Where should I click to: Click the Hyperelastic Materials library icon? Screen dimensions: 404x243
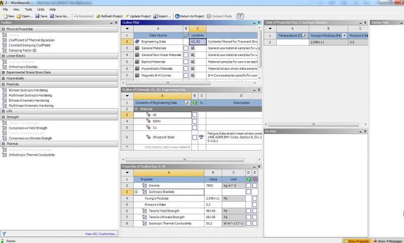137,69
